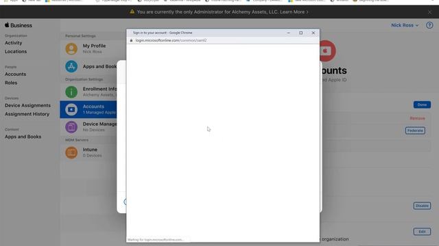Viewport: 439px width, 246px height.
Task: Click the Apple Business logo
Action: click(19, 25)
